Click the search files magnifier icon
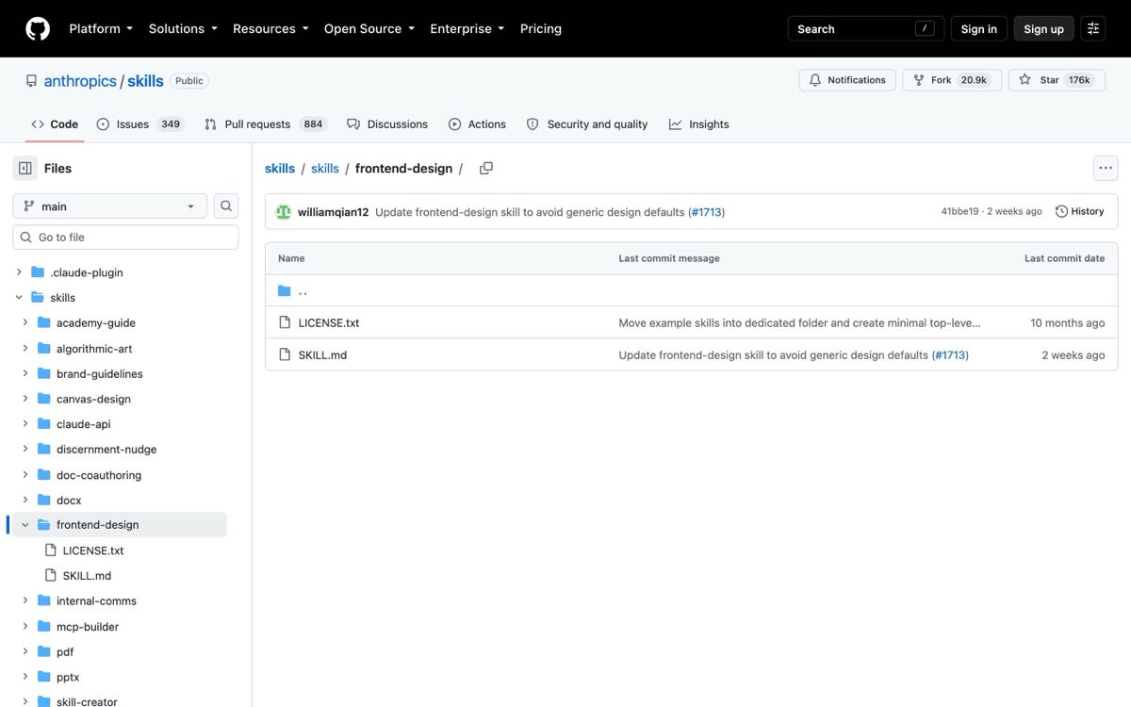 [226, 206]
